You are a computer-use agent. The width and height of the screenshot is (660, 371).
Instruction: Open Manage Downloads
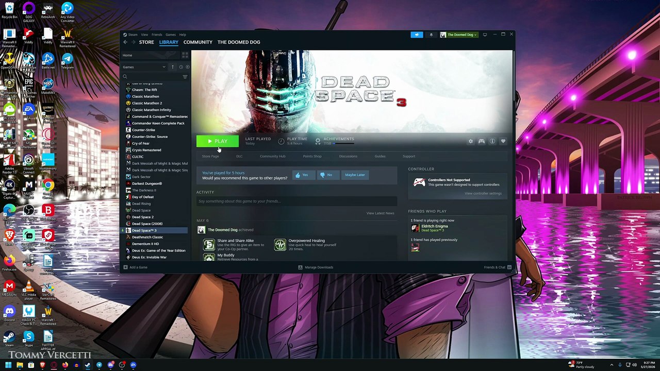316,267
